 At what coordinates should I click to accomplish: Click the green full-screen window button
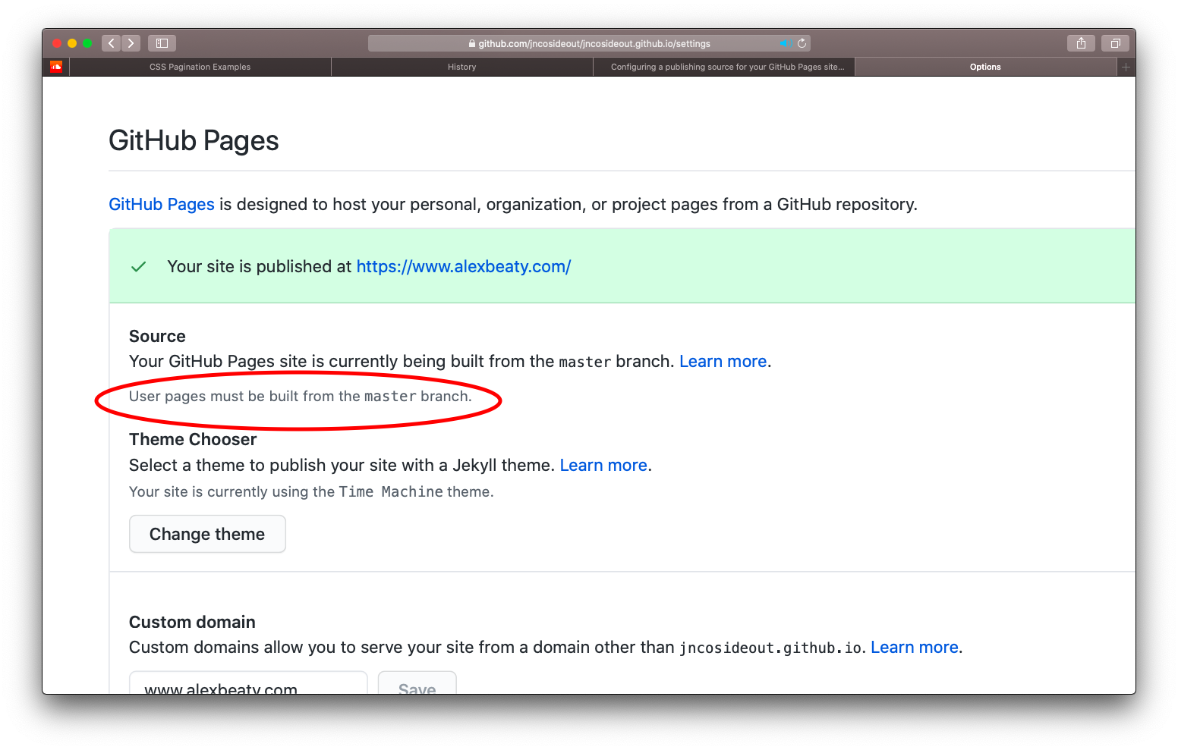coord(87,43)
